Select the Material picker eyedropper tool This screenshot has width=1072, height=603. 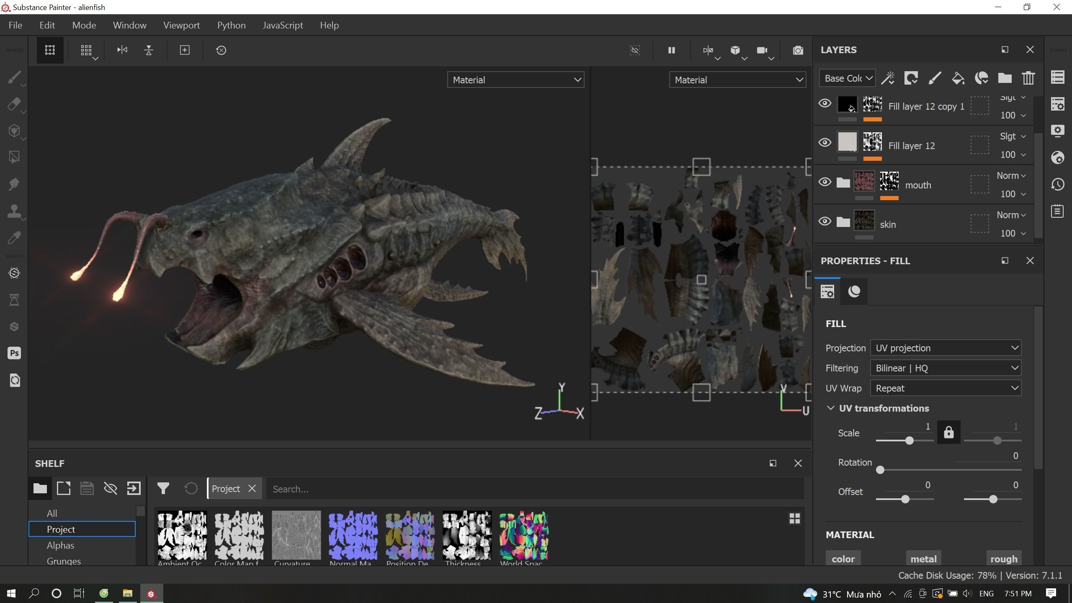(14, 238)
